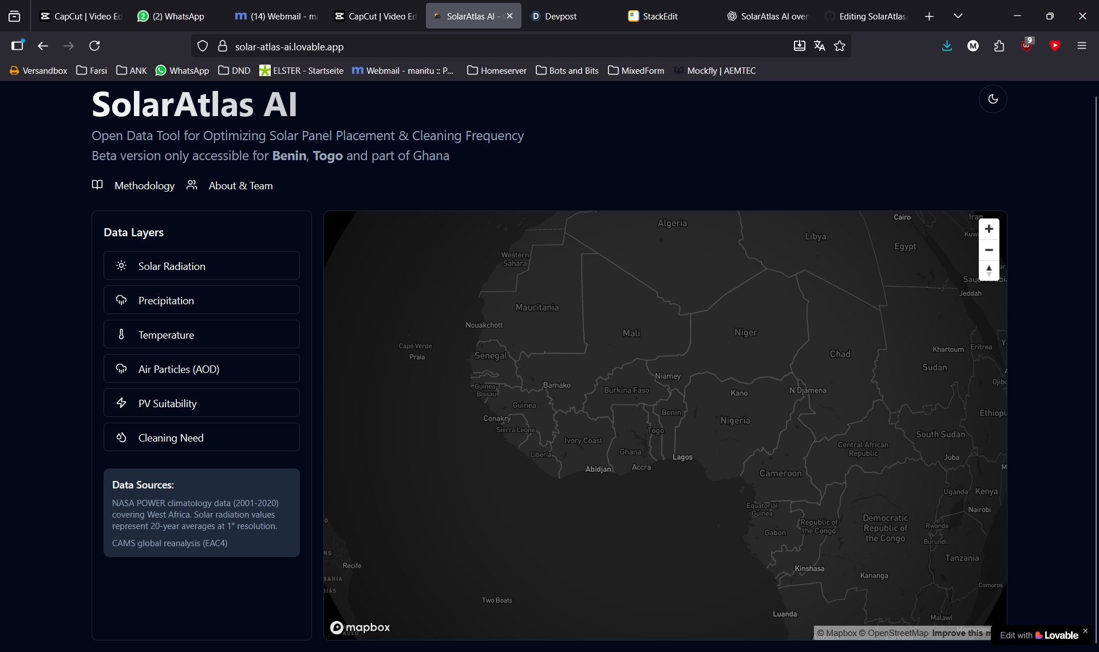Open the Firefox hamburger application menu
Screen dimensions: 1099x652
point(1081,46)
